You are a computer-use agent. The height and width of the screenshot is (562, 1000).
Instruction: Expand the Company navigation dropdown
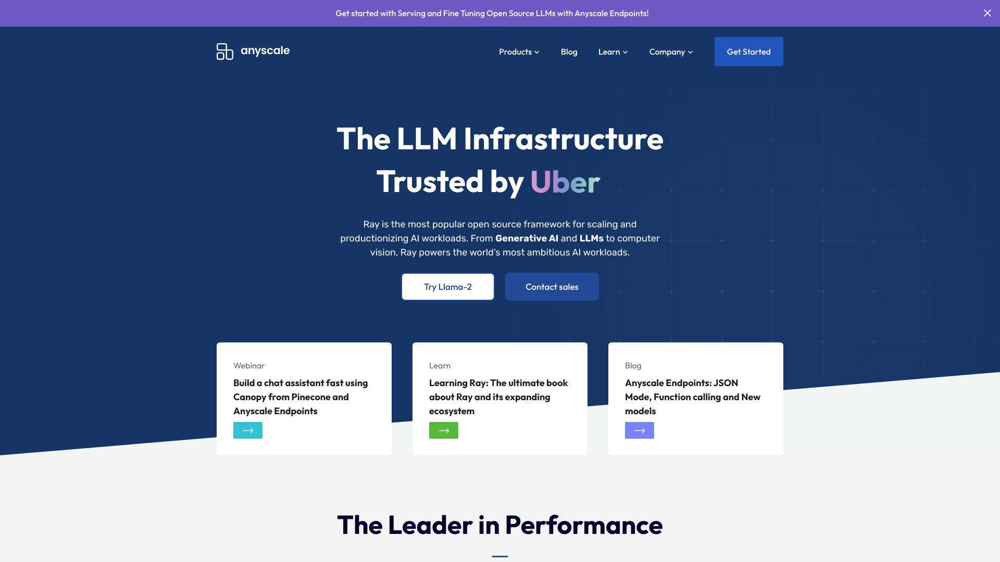pyautogui.click(x=670, y=52)
